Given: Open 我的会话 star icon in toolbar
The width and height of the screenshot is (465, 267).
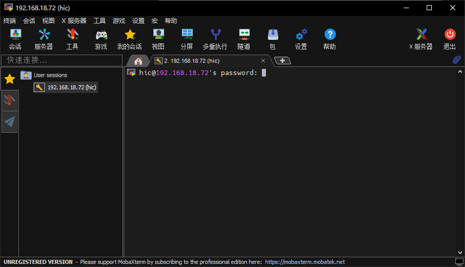Looking at the screenshot, I should click(130, 39).
